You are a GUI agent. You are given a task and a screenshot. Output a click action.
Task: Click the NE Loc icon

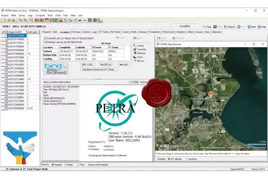(x=135, y=61)
